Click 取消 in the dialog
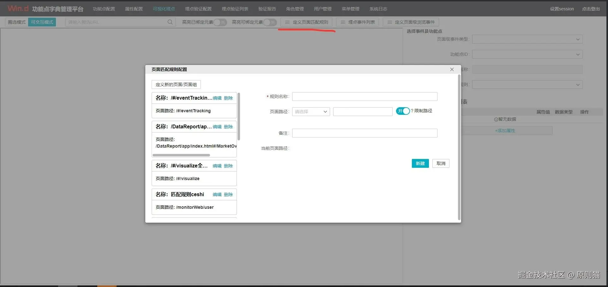This screenshot has height=287, width=608. pyautogui.click(x=441, y=163)
